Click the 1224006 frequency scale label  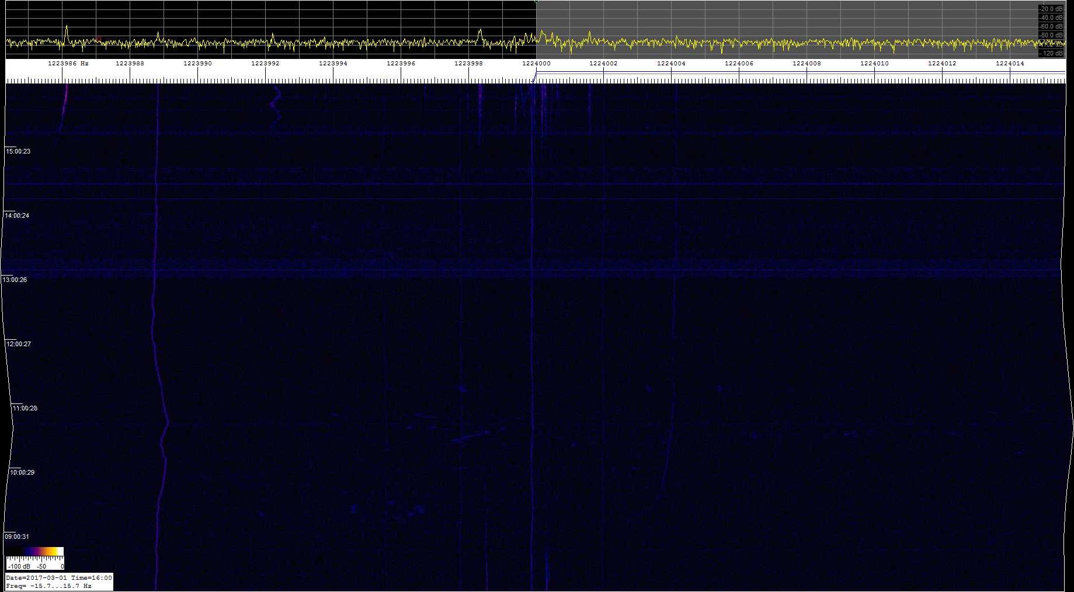[739, 63]
